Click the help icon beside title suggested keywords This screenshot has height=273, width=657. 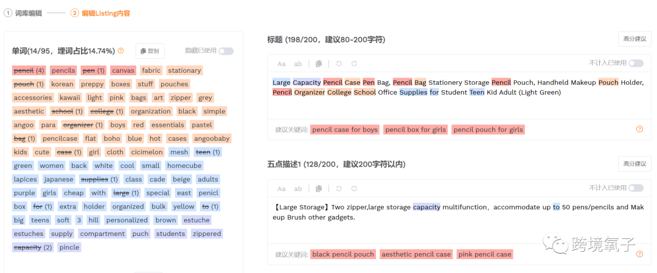[639, 129]
